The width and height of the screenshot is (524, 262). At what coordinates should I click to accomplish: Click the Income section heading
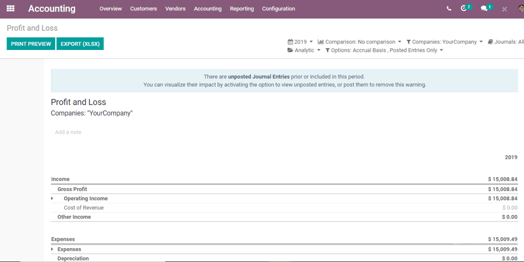[x=60, y=179]
